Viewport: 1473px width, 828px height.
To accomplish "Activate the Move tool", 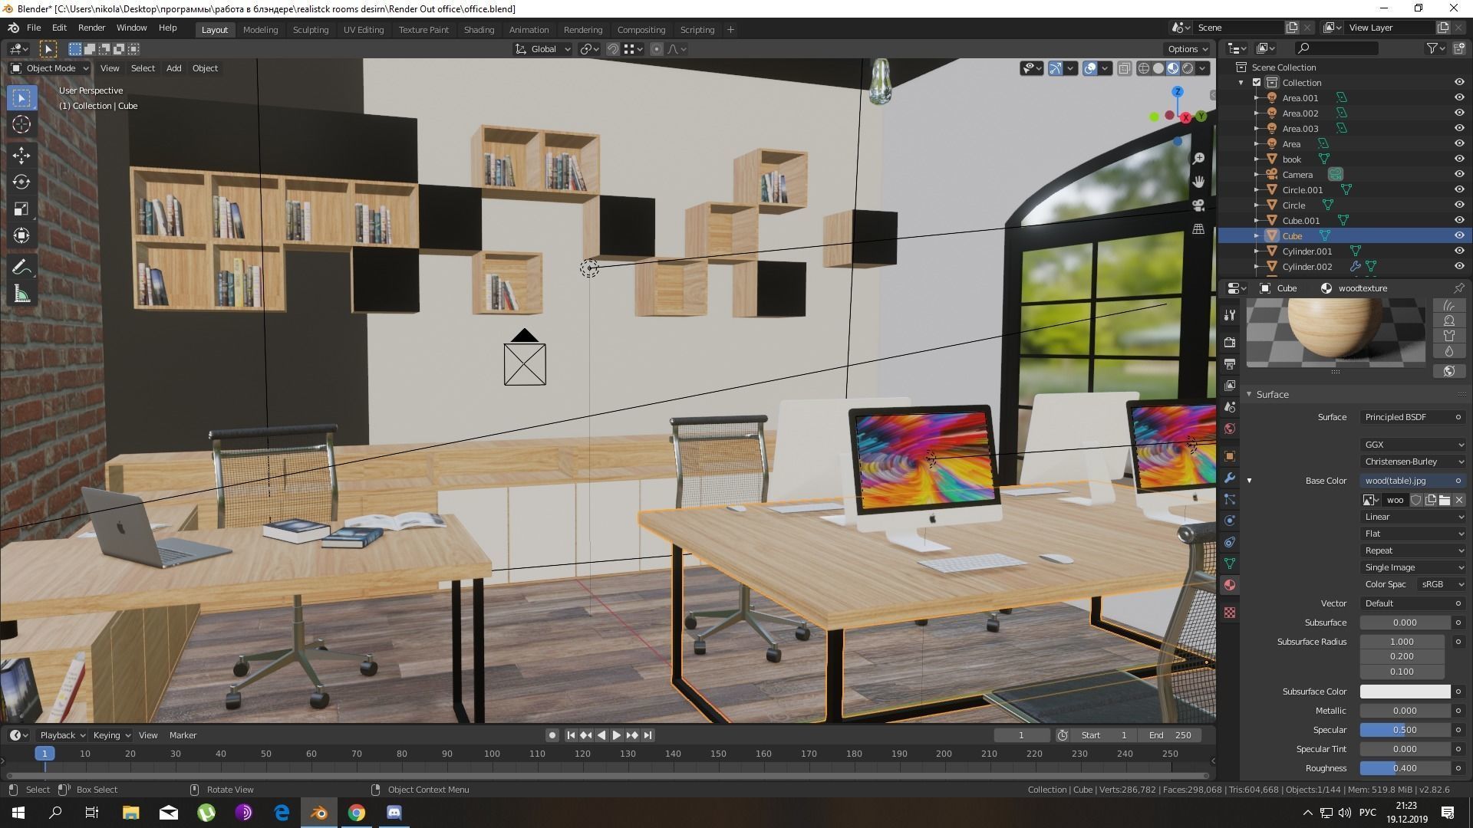I will 21,156.
